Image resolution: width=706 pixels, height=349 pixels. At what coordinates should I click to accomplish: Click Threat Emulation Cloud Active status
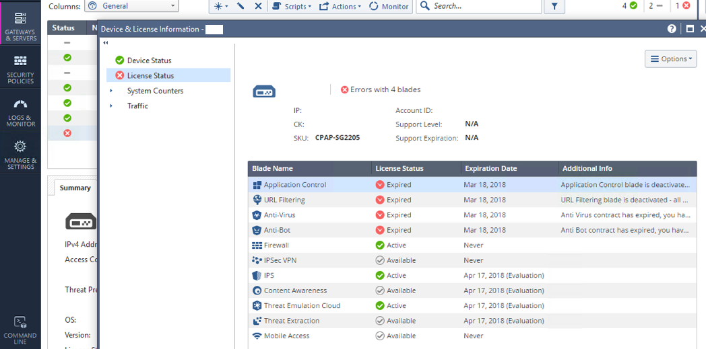[x=391, y=306]
